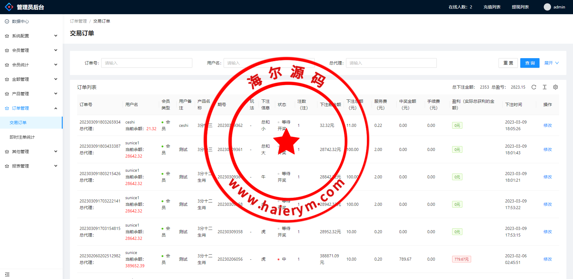Click the admin avatar icon

547,7
